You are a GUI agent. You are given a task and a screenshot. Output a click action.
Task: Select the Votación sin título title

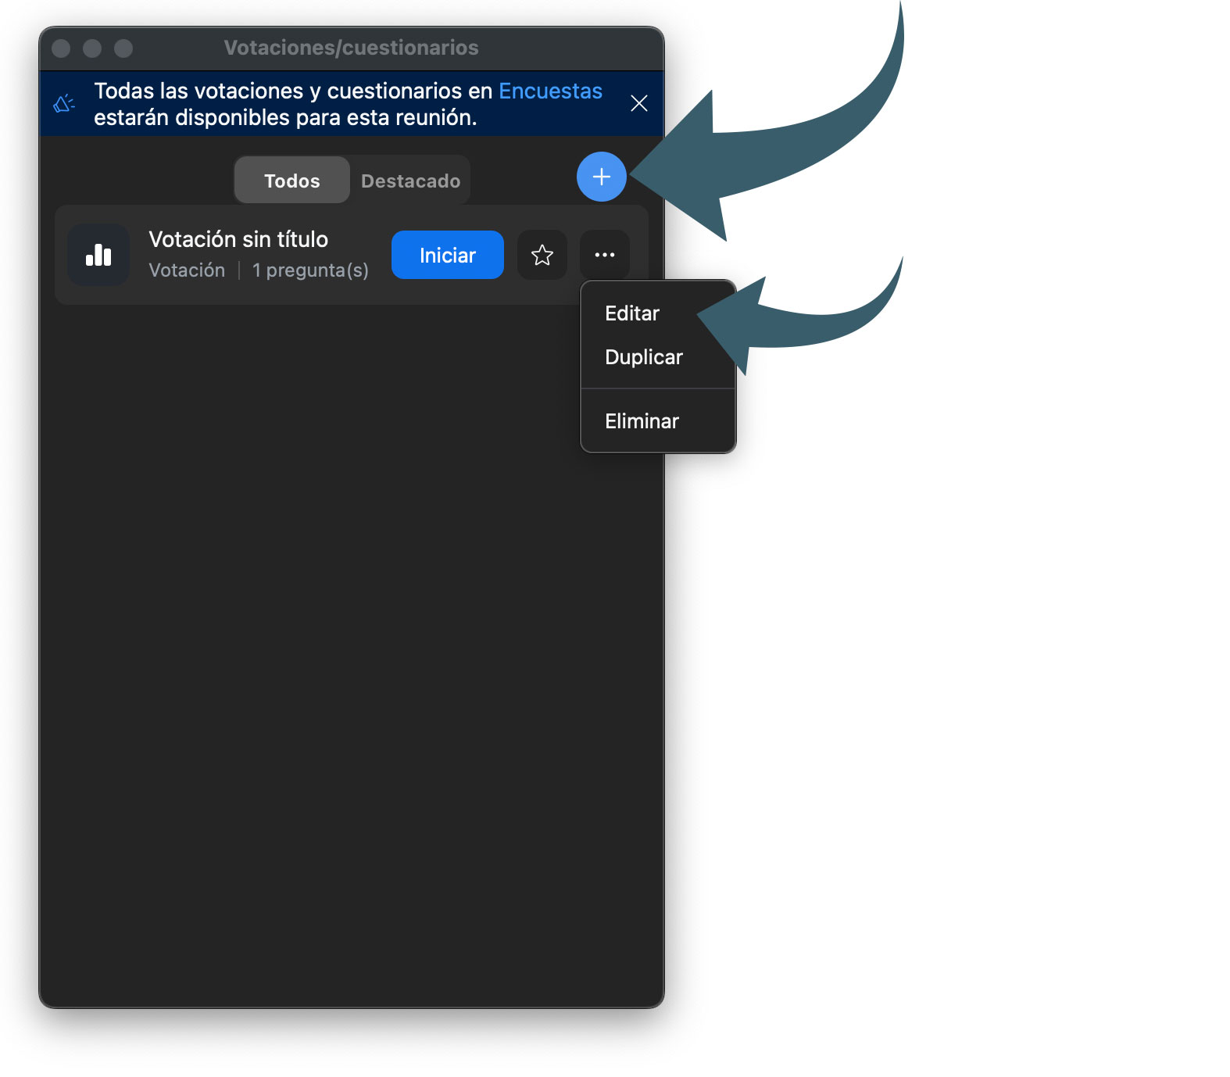pos(238,239)
